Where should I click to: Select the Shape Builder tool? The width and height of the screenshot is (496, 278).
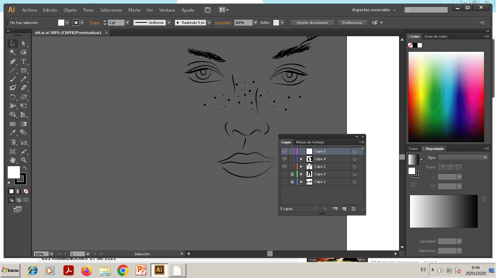13,114
